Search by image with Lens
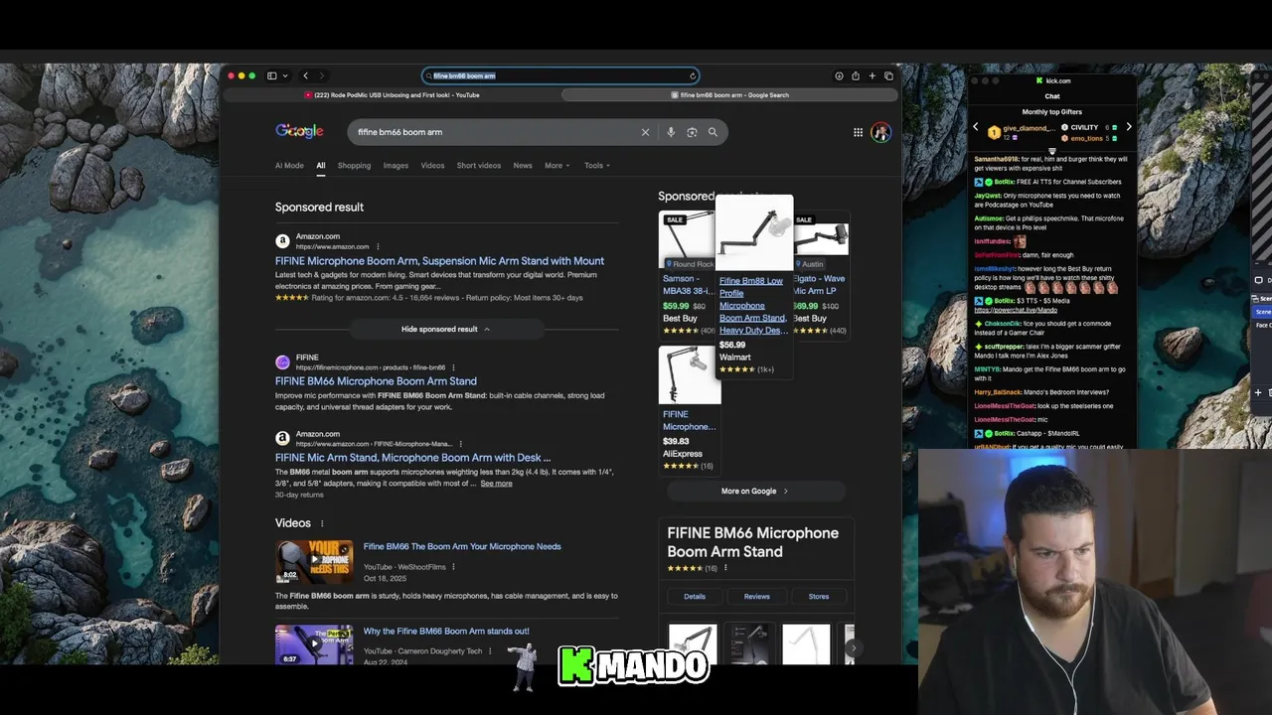This screenshot has width=1272, height=715. [692, 132]
